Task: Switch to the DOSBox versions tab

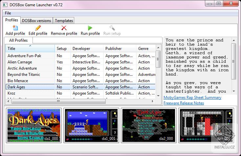Action: click(x=36, y=21)
